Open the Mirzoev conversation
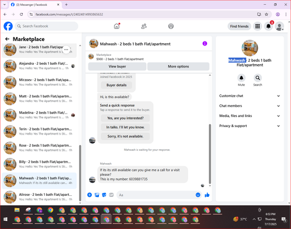Screen dimensions: 291x229 click(x=39, y=82)
